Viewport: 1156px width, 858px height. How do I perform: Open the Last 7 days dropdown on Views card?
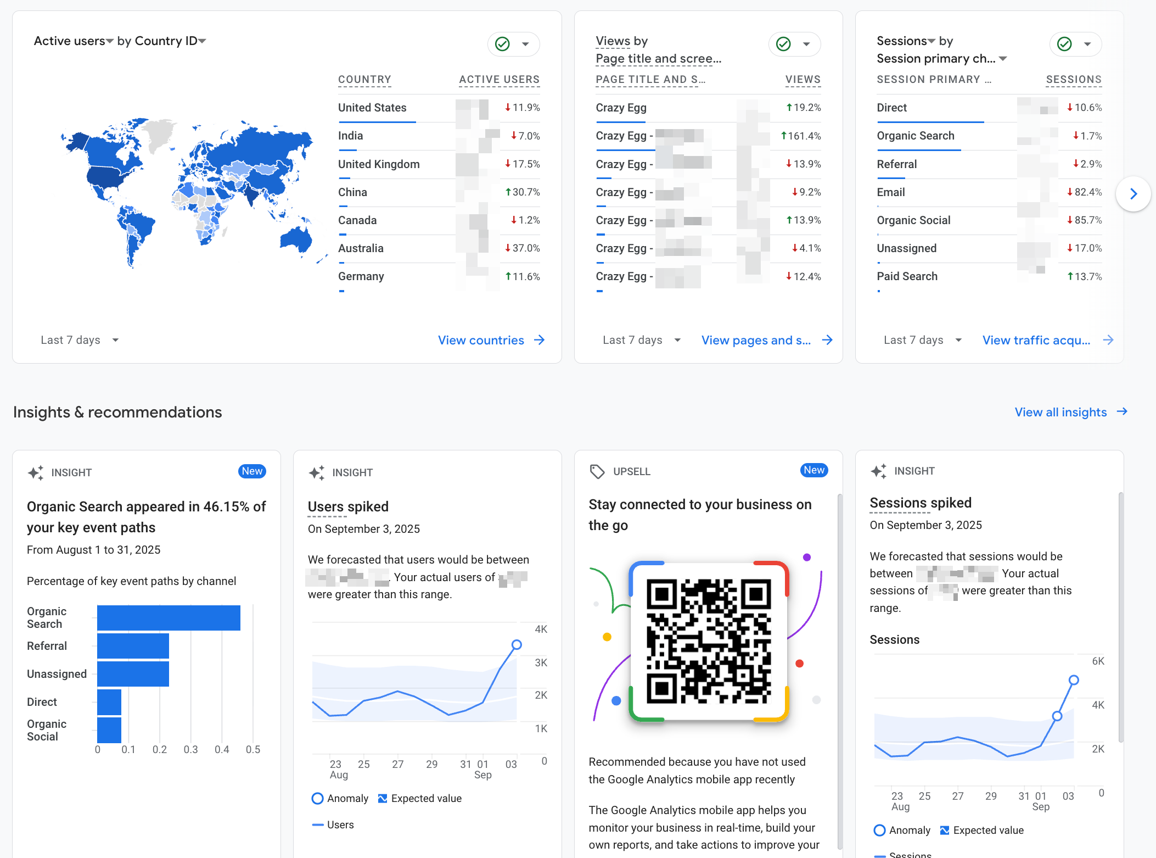click(641, 339)
